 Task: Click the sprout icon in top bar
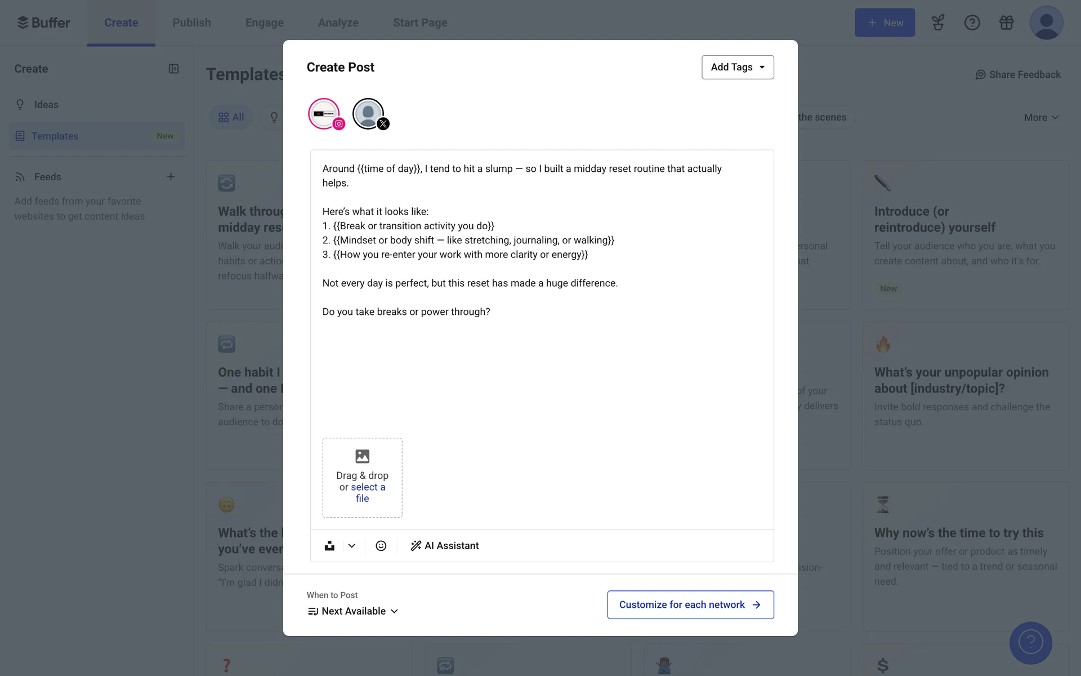click(937, 23)
